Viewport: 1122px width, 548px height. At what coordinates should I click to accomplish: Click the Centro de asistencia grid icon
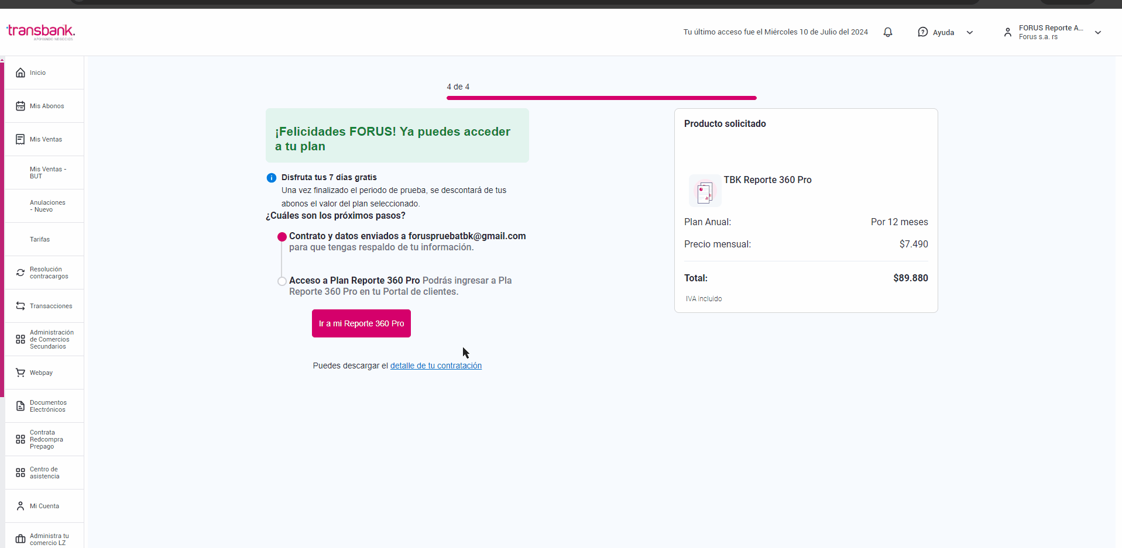coord(20,473)
